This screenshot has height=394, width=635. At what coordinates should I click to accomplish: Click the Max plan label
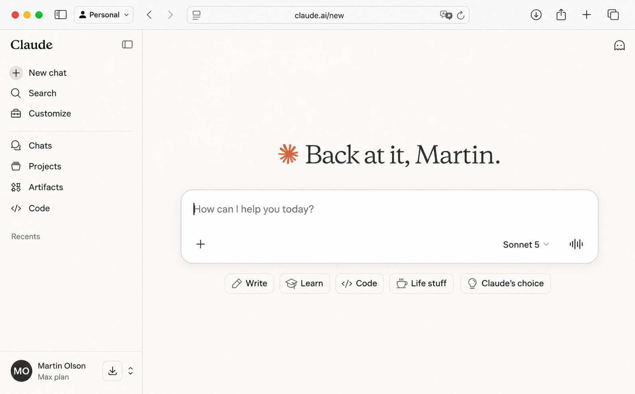(53, 377)
